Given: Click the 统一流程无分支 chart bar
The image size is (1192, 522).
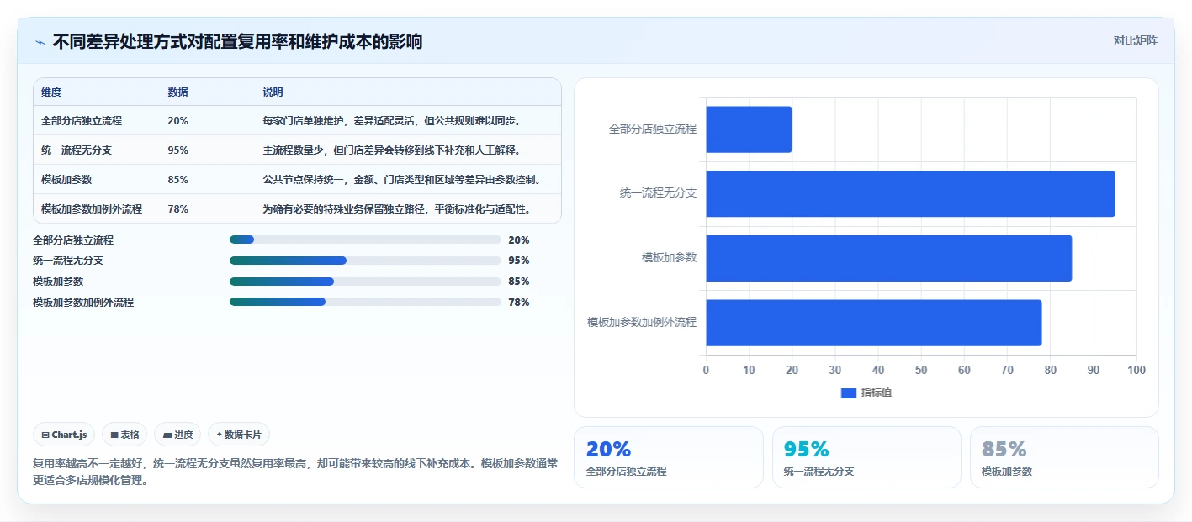Looking at the screenshot, I should click(910, 194).
